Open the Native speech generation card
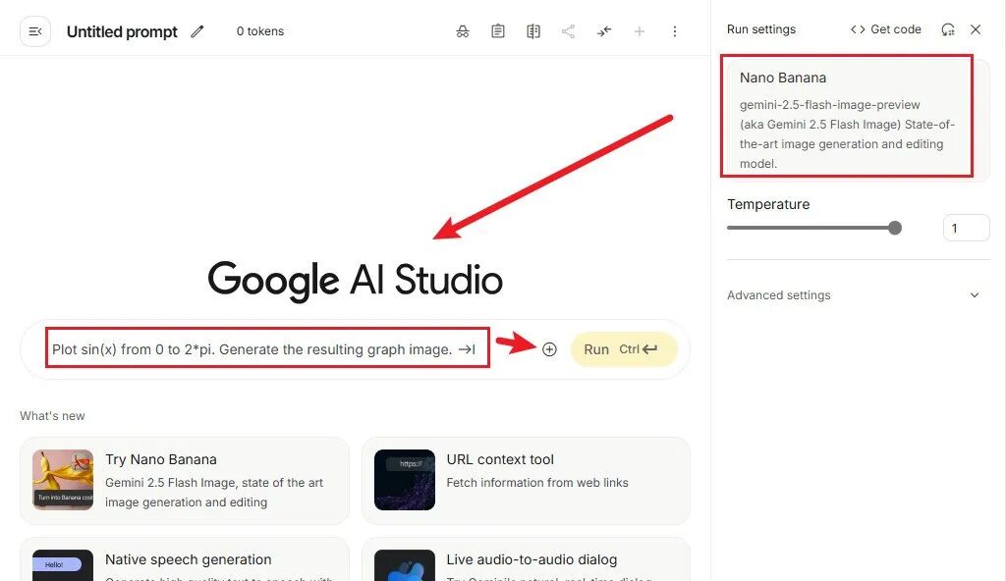This screenshot has height=581, width=1006. [x=185, y=559]
